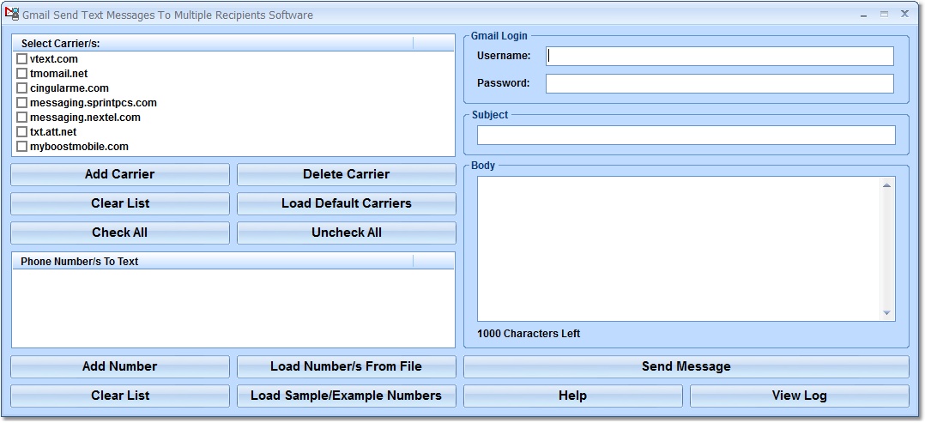Click into the Password input field

720,83
